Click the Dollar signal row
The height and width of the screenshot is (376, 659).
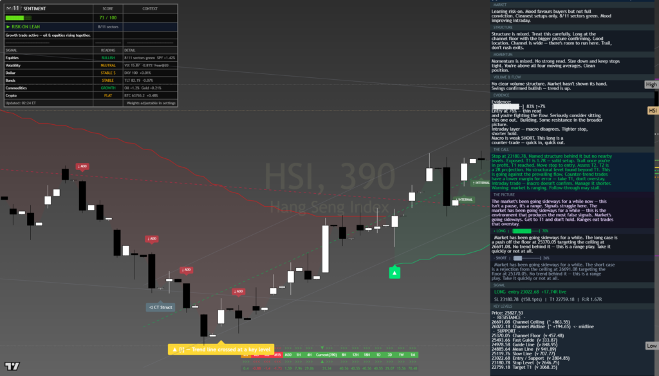tap(91, 73)
